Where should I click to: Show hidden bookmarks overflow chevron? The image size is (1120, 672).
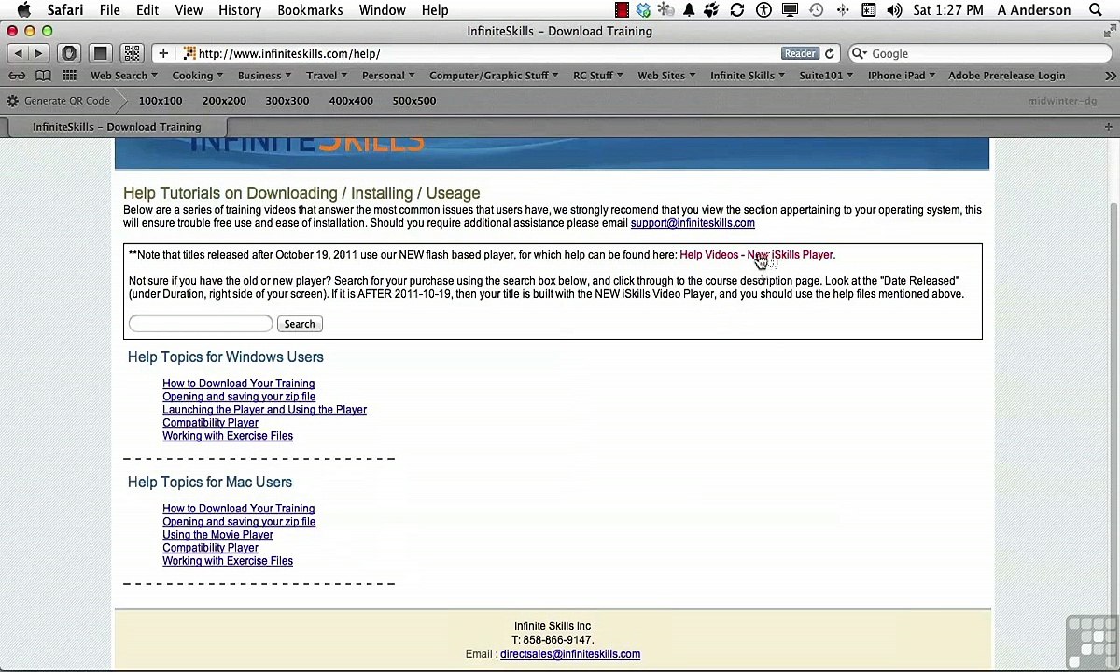pos(1111,76)
